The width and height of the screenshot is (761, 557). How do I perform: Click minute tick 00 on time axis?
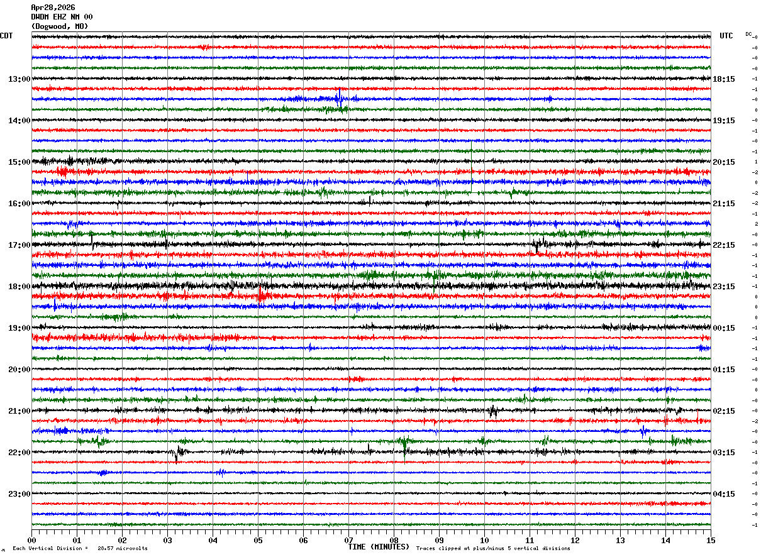click(x=31, y=540)
